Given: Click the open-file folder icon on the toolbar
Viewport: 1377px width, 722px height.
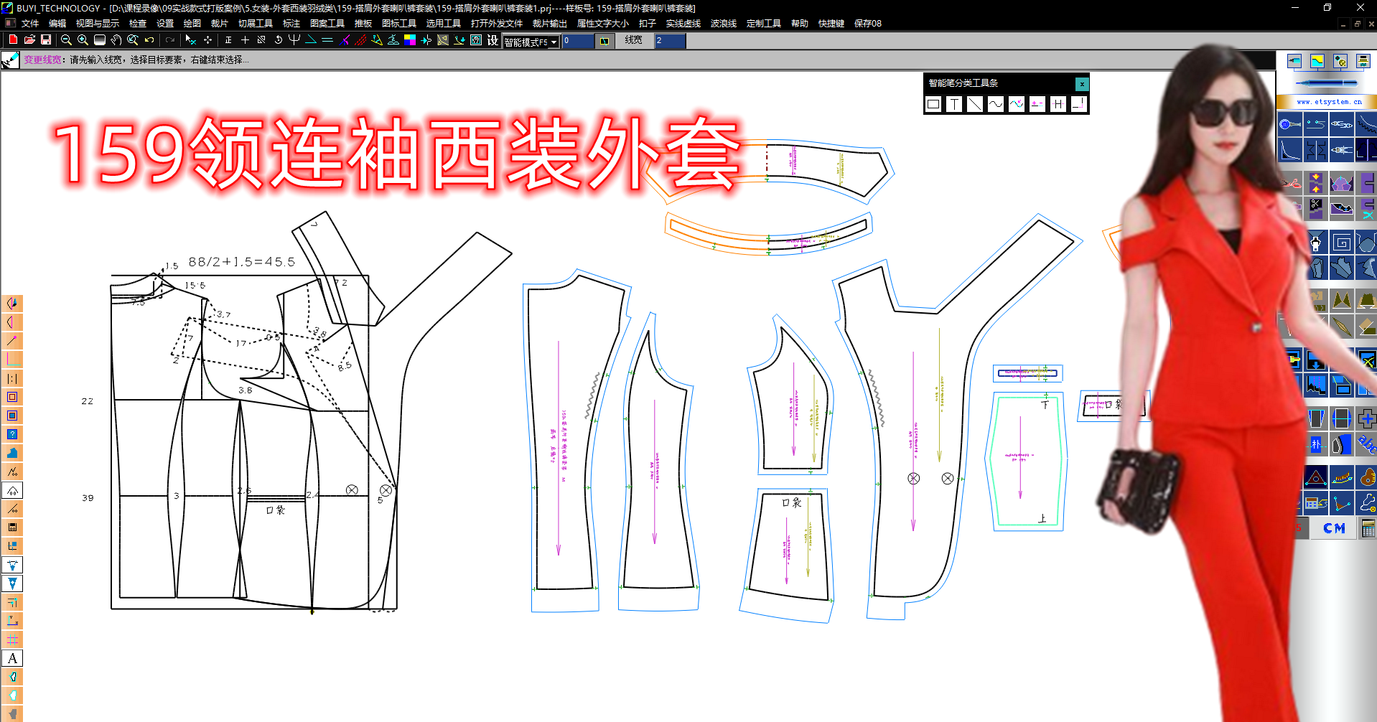Looking at the screenshot, I should [30, 41].
